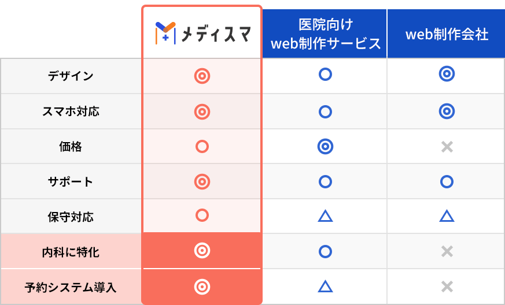Click the 価格 row label
Viewport: 505px width, 305px height.
(x=71, y=146)
